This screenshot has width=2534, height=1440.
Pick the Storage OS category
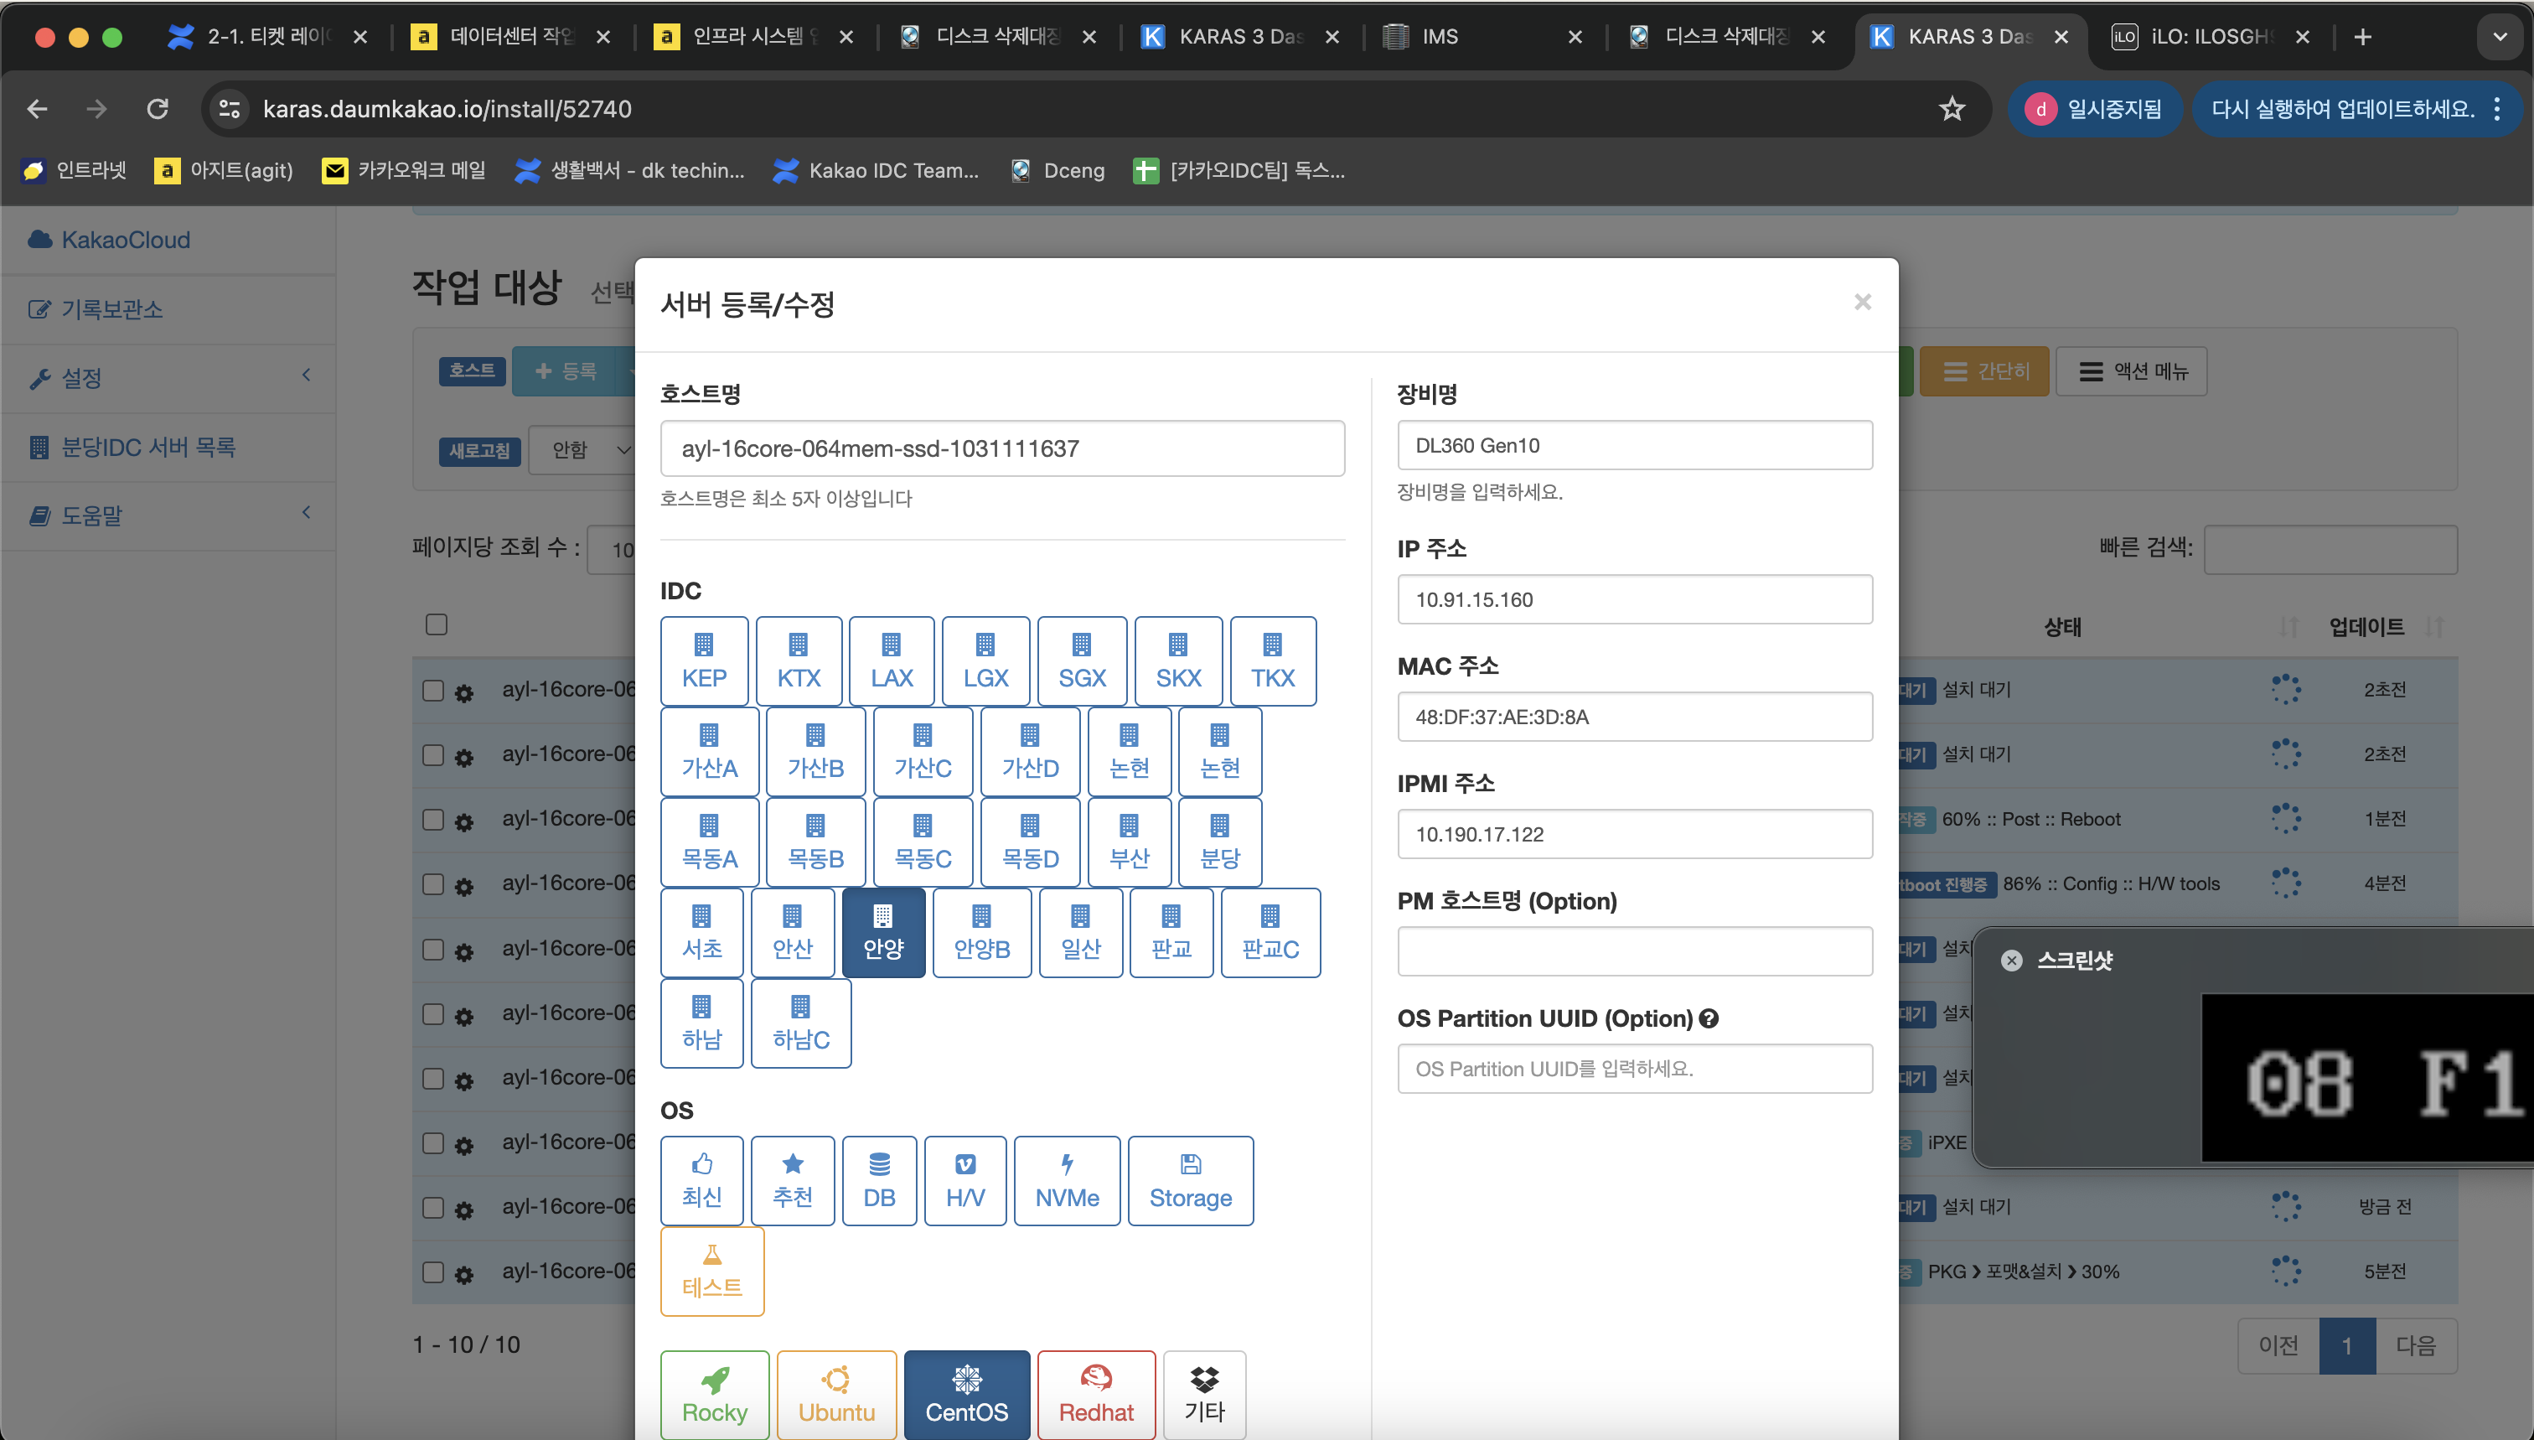(x=1191, y=1181)
